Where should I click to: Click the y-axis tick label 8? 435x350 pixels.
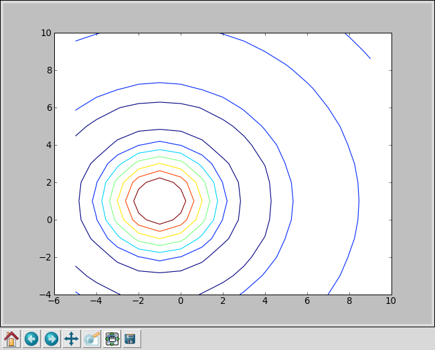click(x=48, y=70)
